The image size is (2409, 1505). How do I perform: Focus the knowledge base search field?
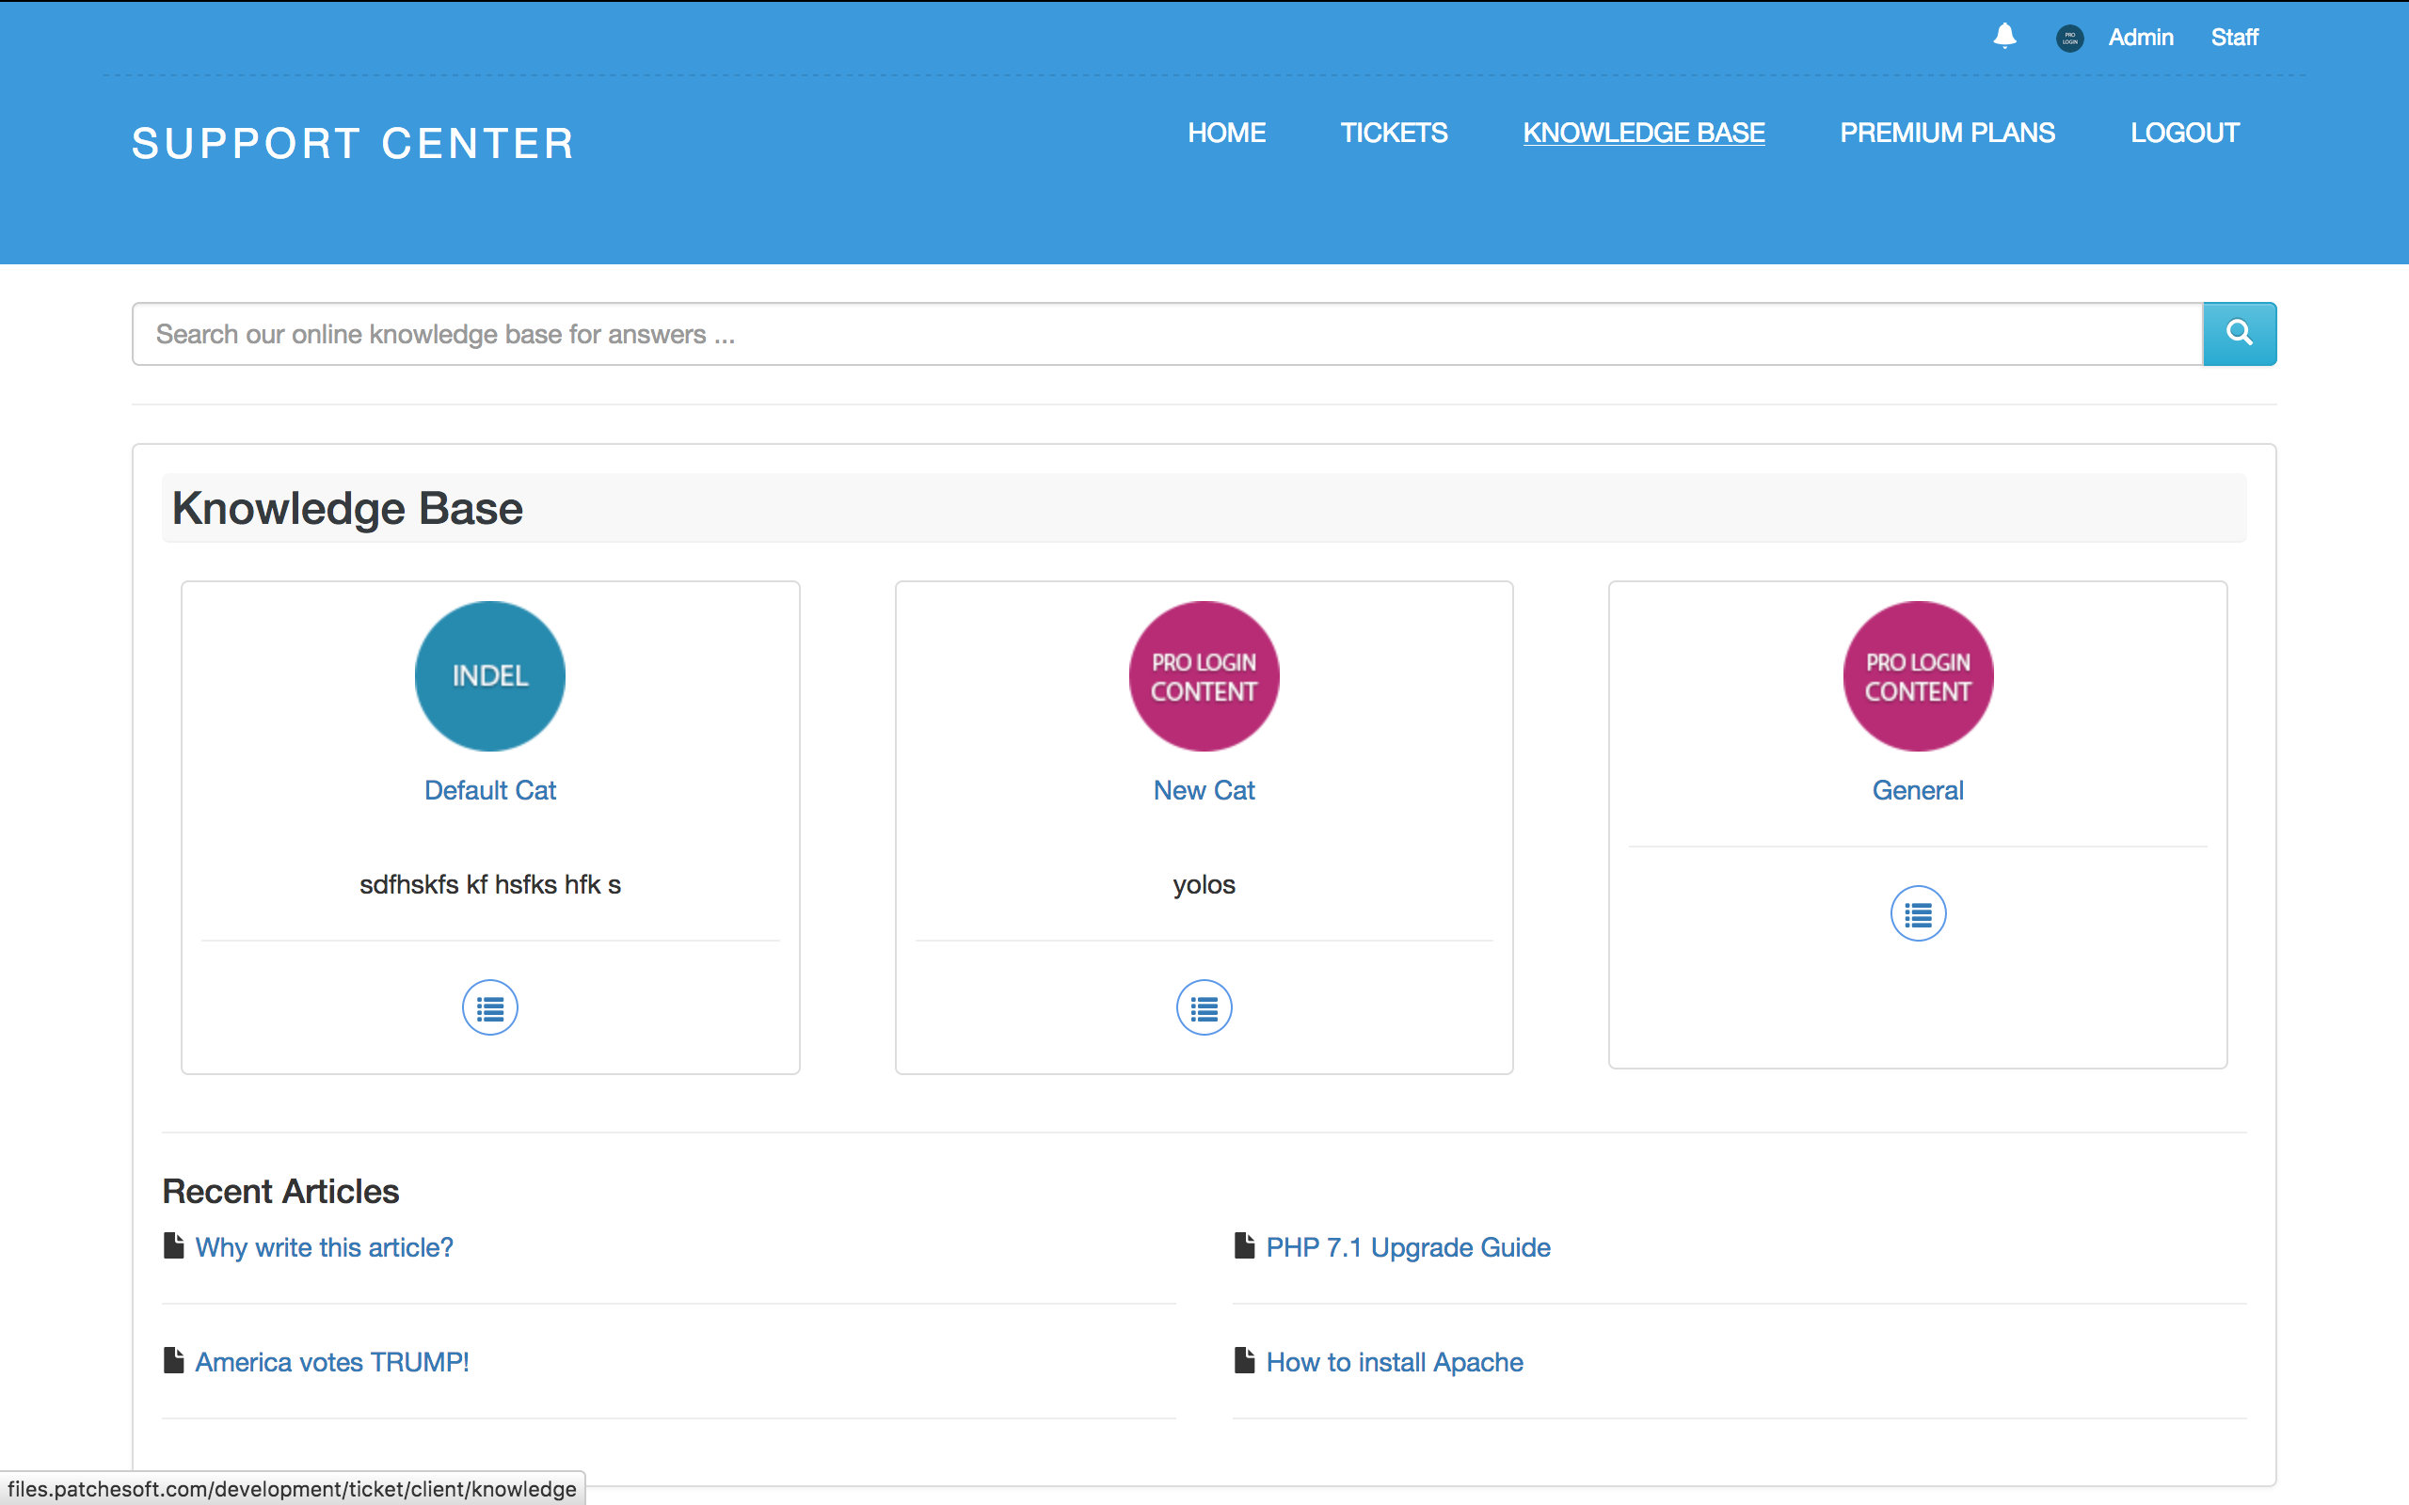coord(1165,335)
